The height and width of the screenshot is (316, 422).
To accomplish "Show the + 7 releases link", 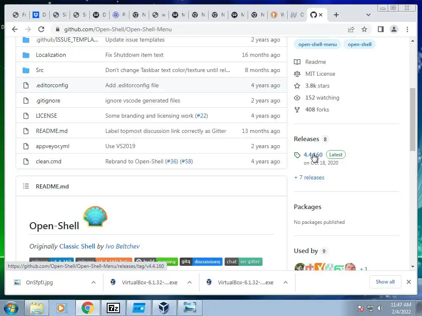I will click(x=309, y=177).
